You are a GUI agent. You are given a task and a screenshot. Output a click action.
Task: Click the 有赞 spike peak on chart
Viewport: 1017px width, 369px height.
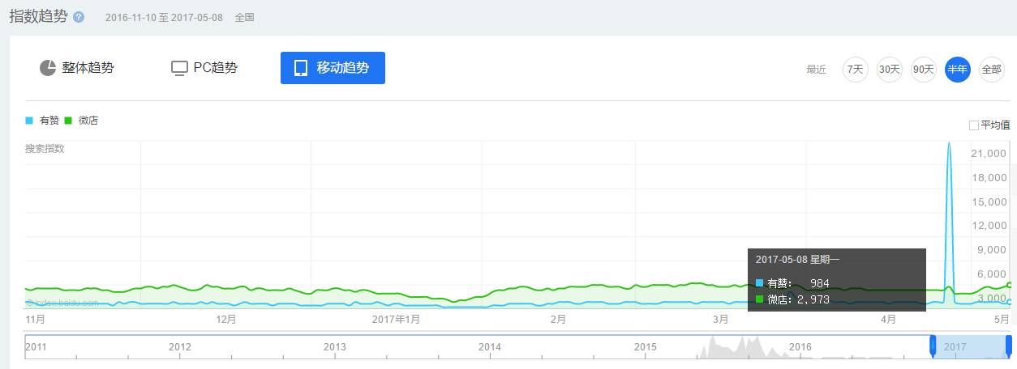click(x=949, y=144)
